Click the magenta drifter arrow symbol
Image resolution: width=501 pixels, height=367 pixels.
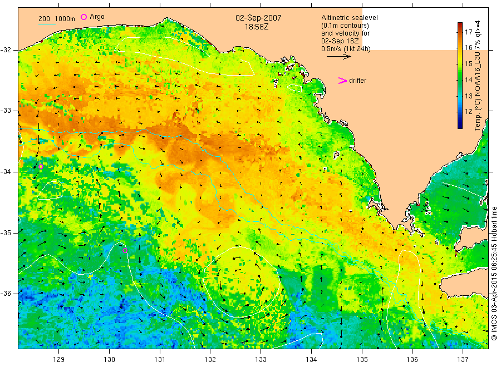pos(342,81)
